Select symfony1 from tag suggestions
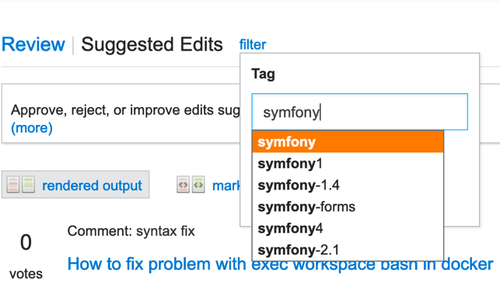 348,164
